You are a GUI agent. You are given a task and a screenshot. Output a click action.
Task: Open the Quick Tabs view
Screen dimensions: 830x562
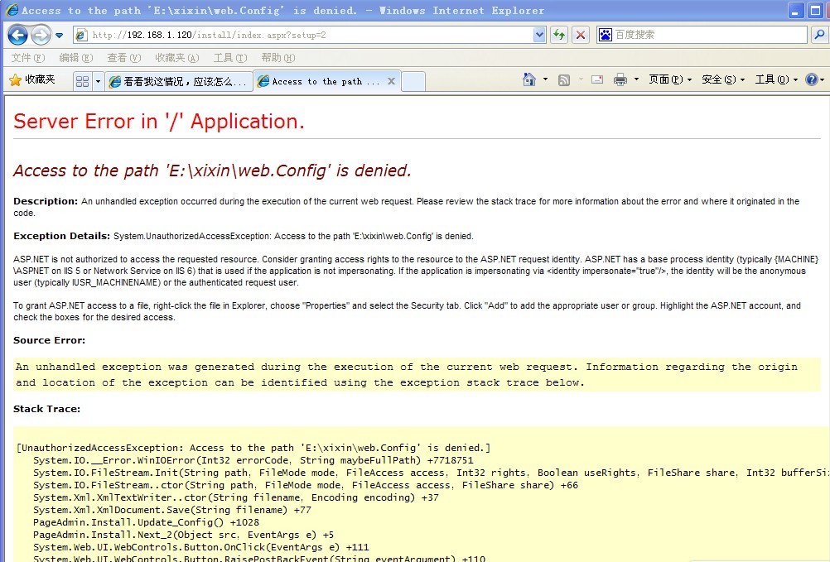(x=82, y=81)
